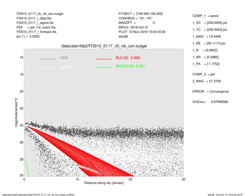Click the 'pix (") = 0.2000' value

28,37
